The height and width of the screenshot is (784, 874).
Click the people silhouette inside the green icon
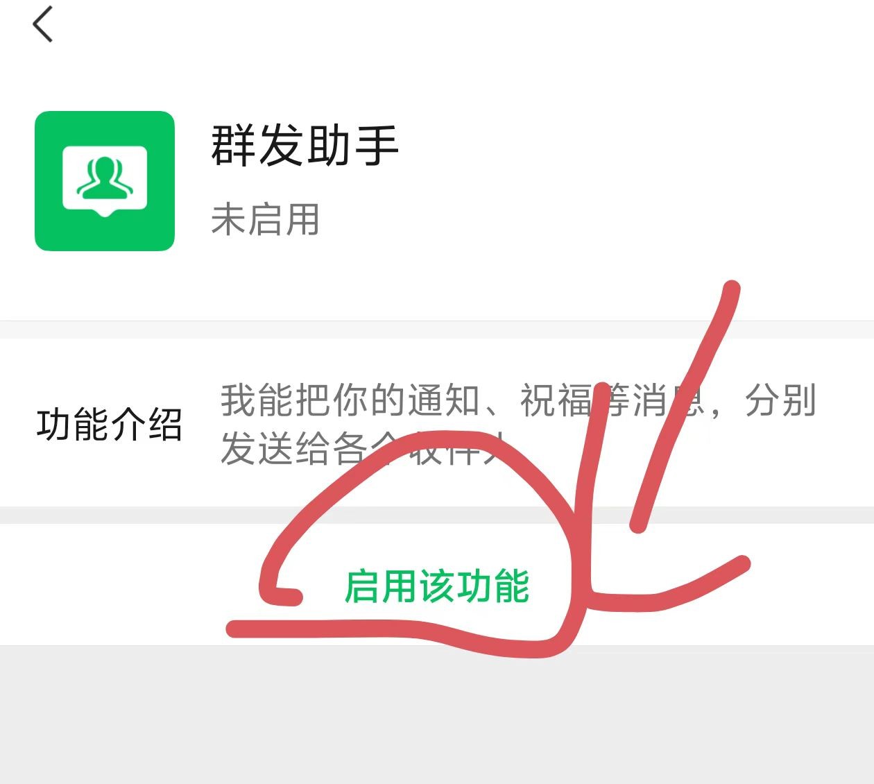tap(105, 177)
